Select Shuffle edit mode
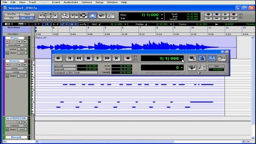This screenshot has width=256, height=144. pyautogui.click(x=12, y=14)
